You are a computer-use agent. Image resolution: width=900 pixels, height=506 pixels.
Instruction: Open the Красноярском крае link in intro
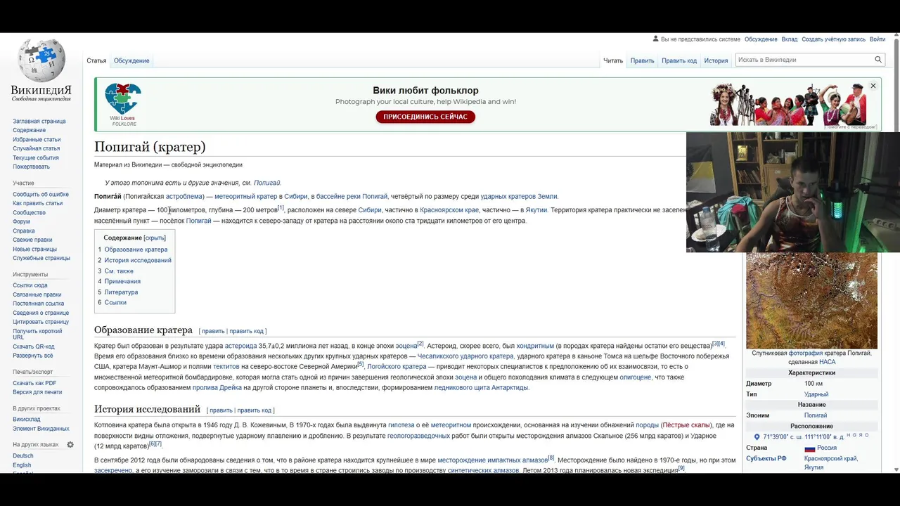point(449,210)
